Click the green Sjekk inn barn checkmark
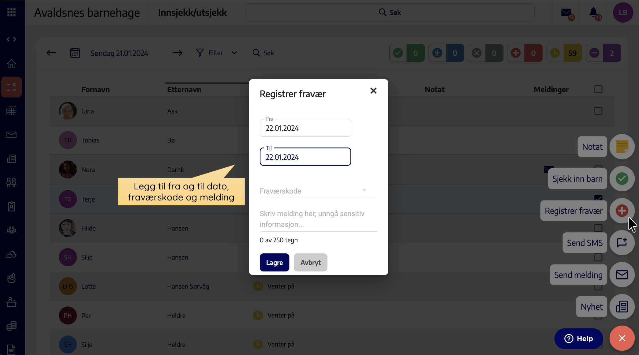Viewport: 639px width, 355px height. coord(622,179)
